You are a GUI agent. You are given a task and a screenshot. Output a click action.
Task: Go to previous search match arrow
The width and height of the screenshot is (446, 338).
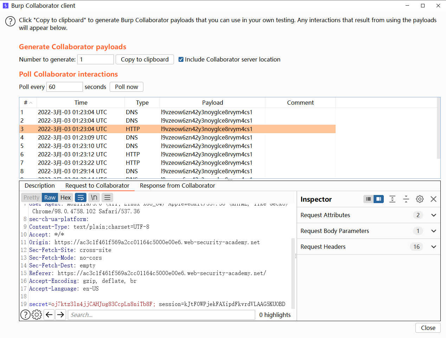50,315
